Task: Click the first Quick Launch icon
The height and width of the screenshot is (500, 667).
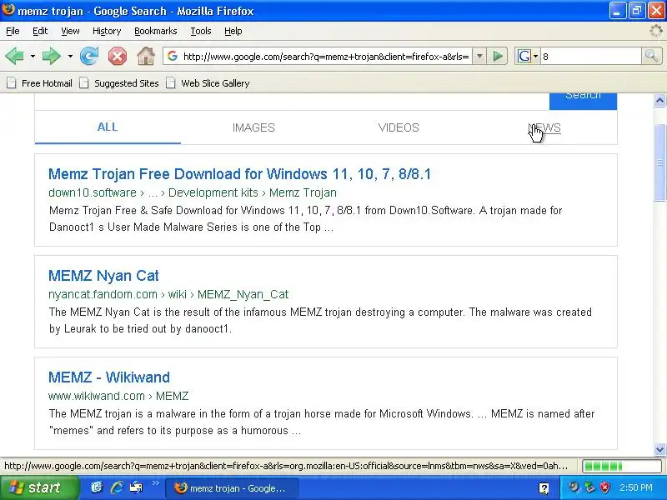Action: pos(97,487)
